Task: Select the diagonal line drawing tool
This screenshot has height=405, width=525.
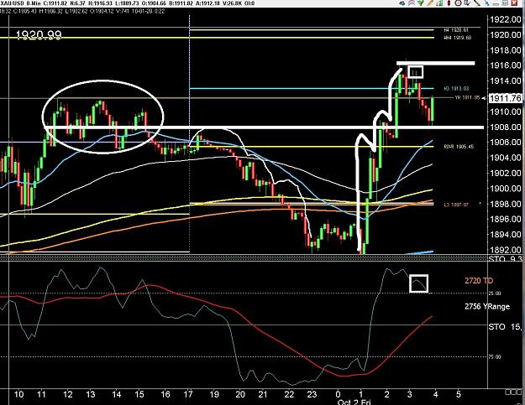Action: [477, 3]
